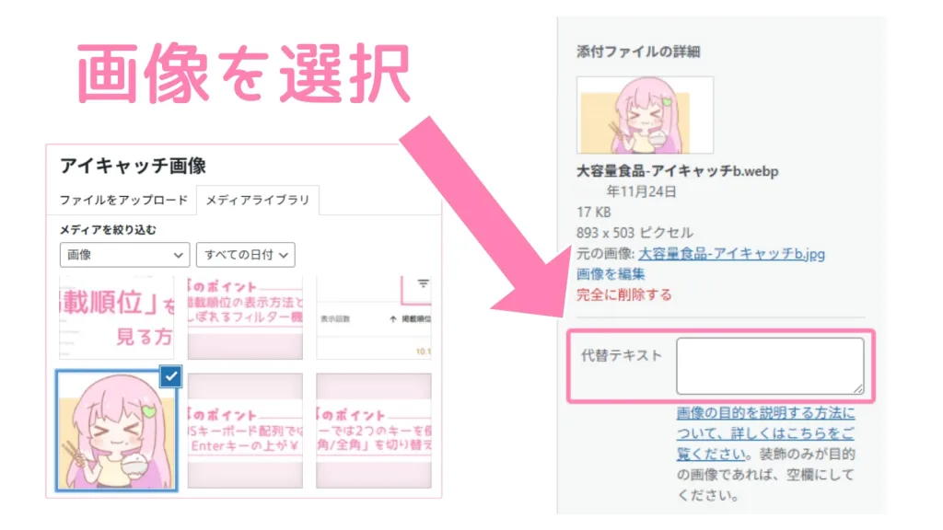Switch to メディアライブラリ tab

258,200
